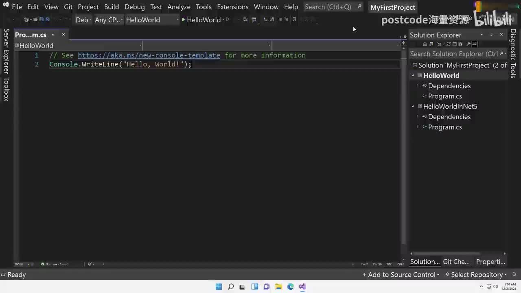Open debug target dropdown arrow beside HelloWorld
521x293 pixels.
point(223,20)
